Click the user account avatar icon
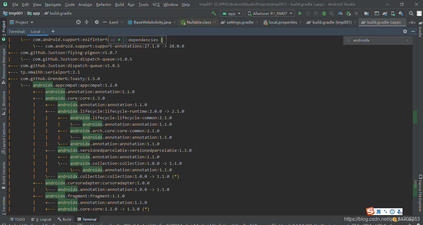Viewport: 423px width, 225px height. [419, 13]
